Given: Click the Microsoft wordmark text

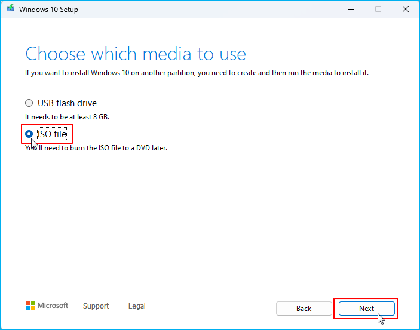Looking at the screenshot, I should point(53,306).
